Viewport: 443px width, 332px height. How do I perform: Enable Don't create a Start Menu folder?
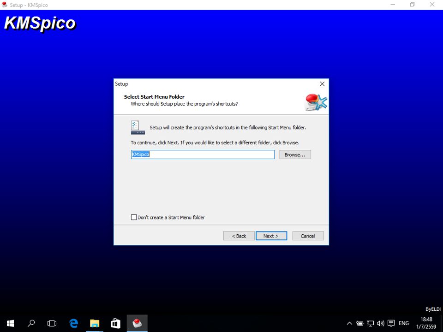click(x=134, y=217)
